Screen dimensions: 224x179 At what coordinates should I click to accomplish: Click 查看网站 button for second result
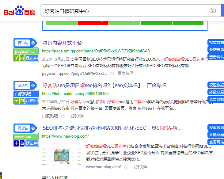pos(216,99)
